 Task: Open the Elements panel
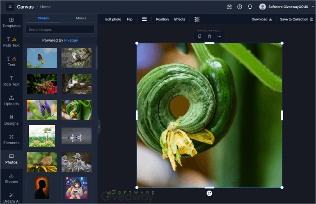[11, 139]
